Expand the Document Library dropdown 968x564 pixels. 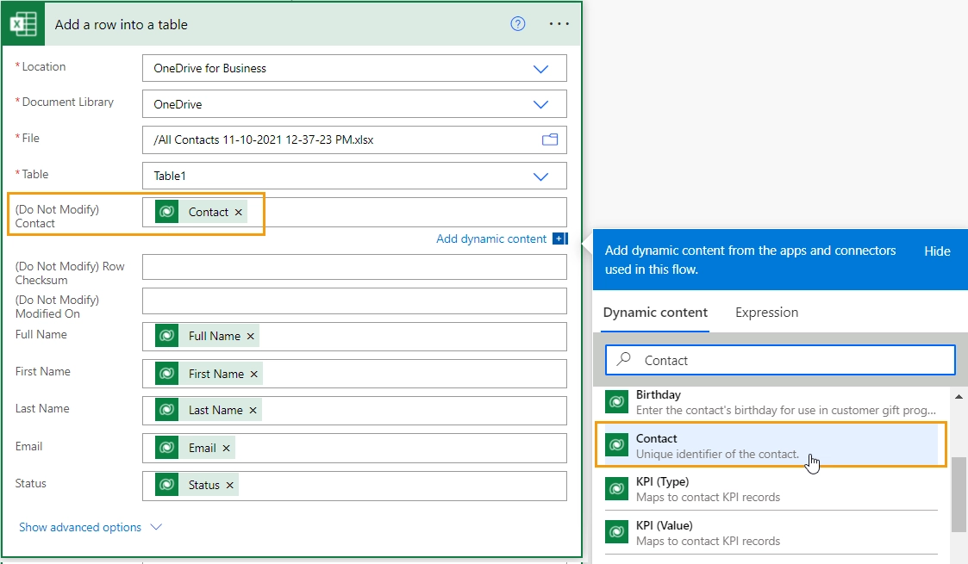click(540, 104)
